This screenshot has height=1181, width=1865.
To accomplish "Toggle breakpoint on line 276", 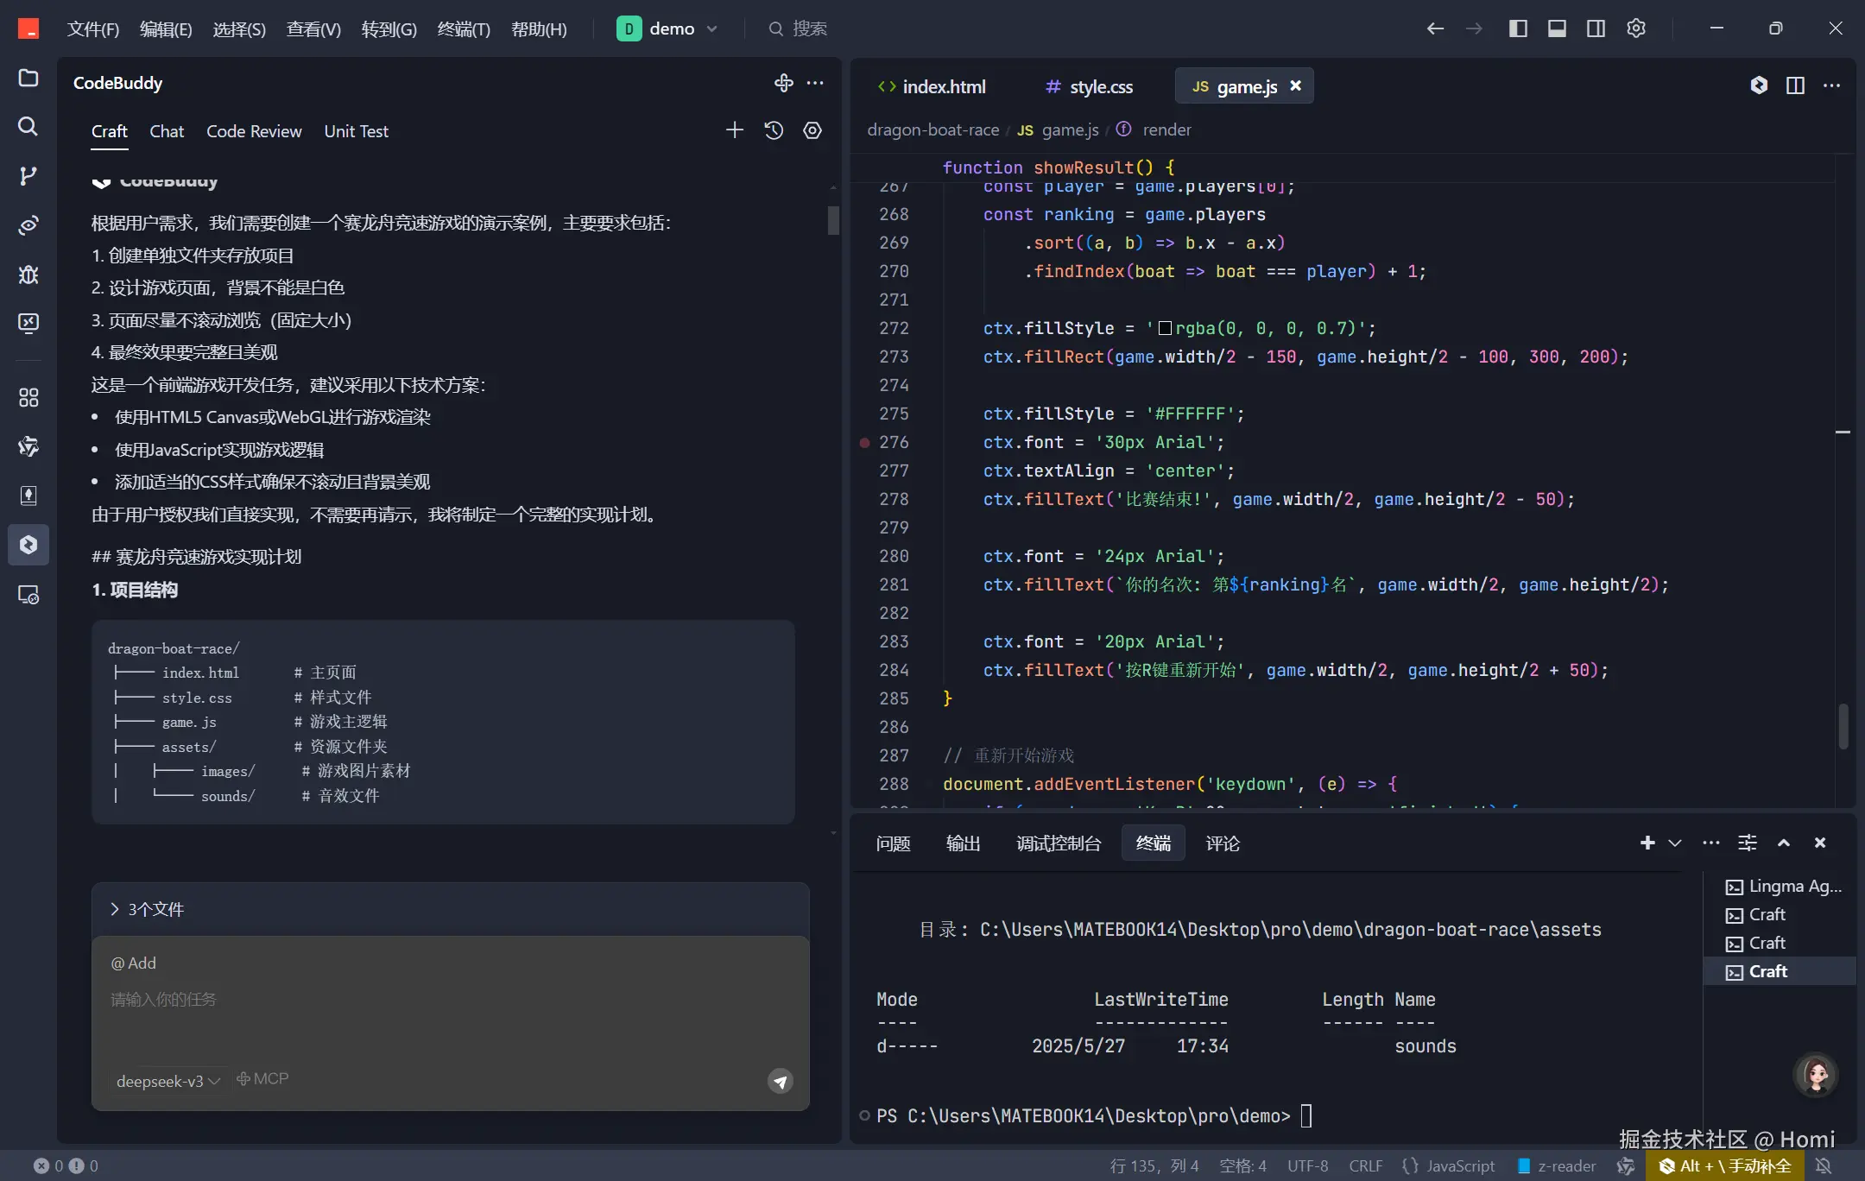I will [x=864, y=442].
